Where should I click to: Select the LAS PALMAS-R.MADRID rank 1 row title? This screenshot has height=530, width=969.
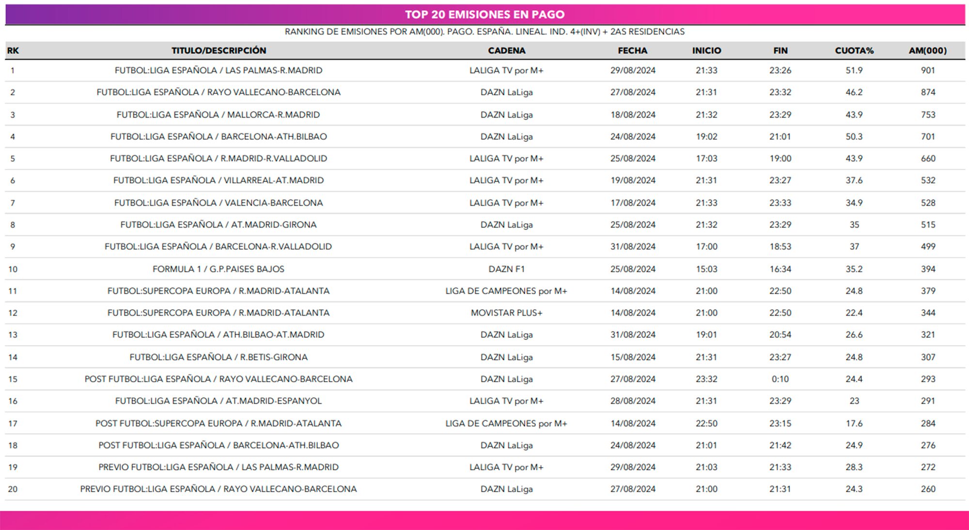(219, 70)
